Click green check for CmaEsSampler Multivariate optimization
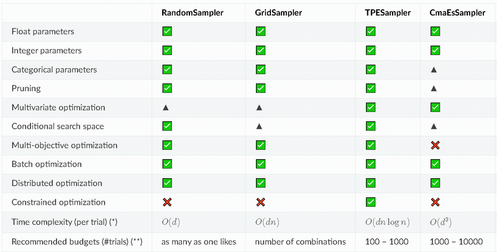497x252 pixels. (435, 107)
